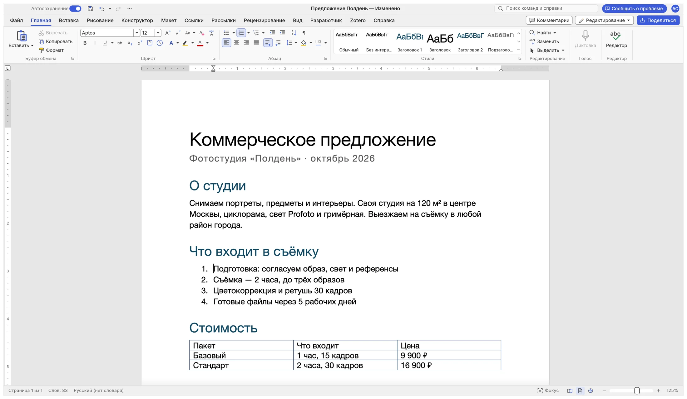The image size is (687, 399).
Task: Increase font size with grow icon
Action: point(168,33)
